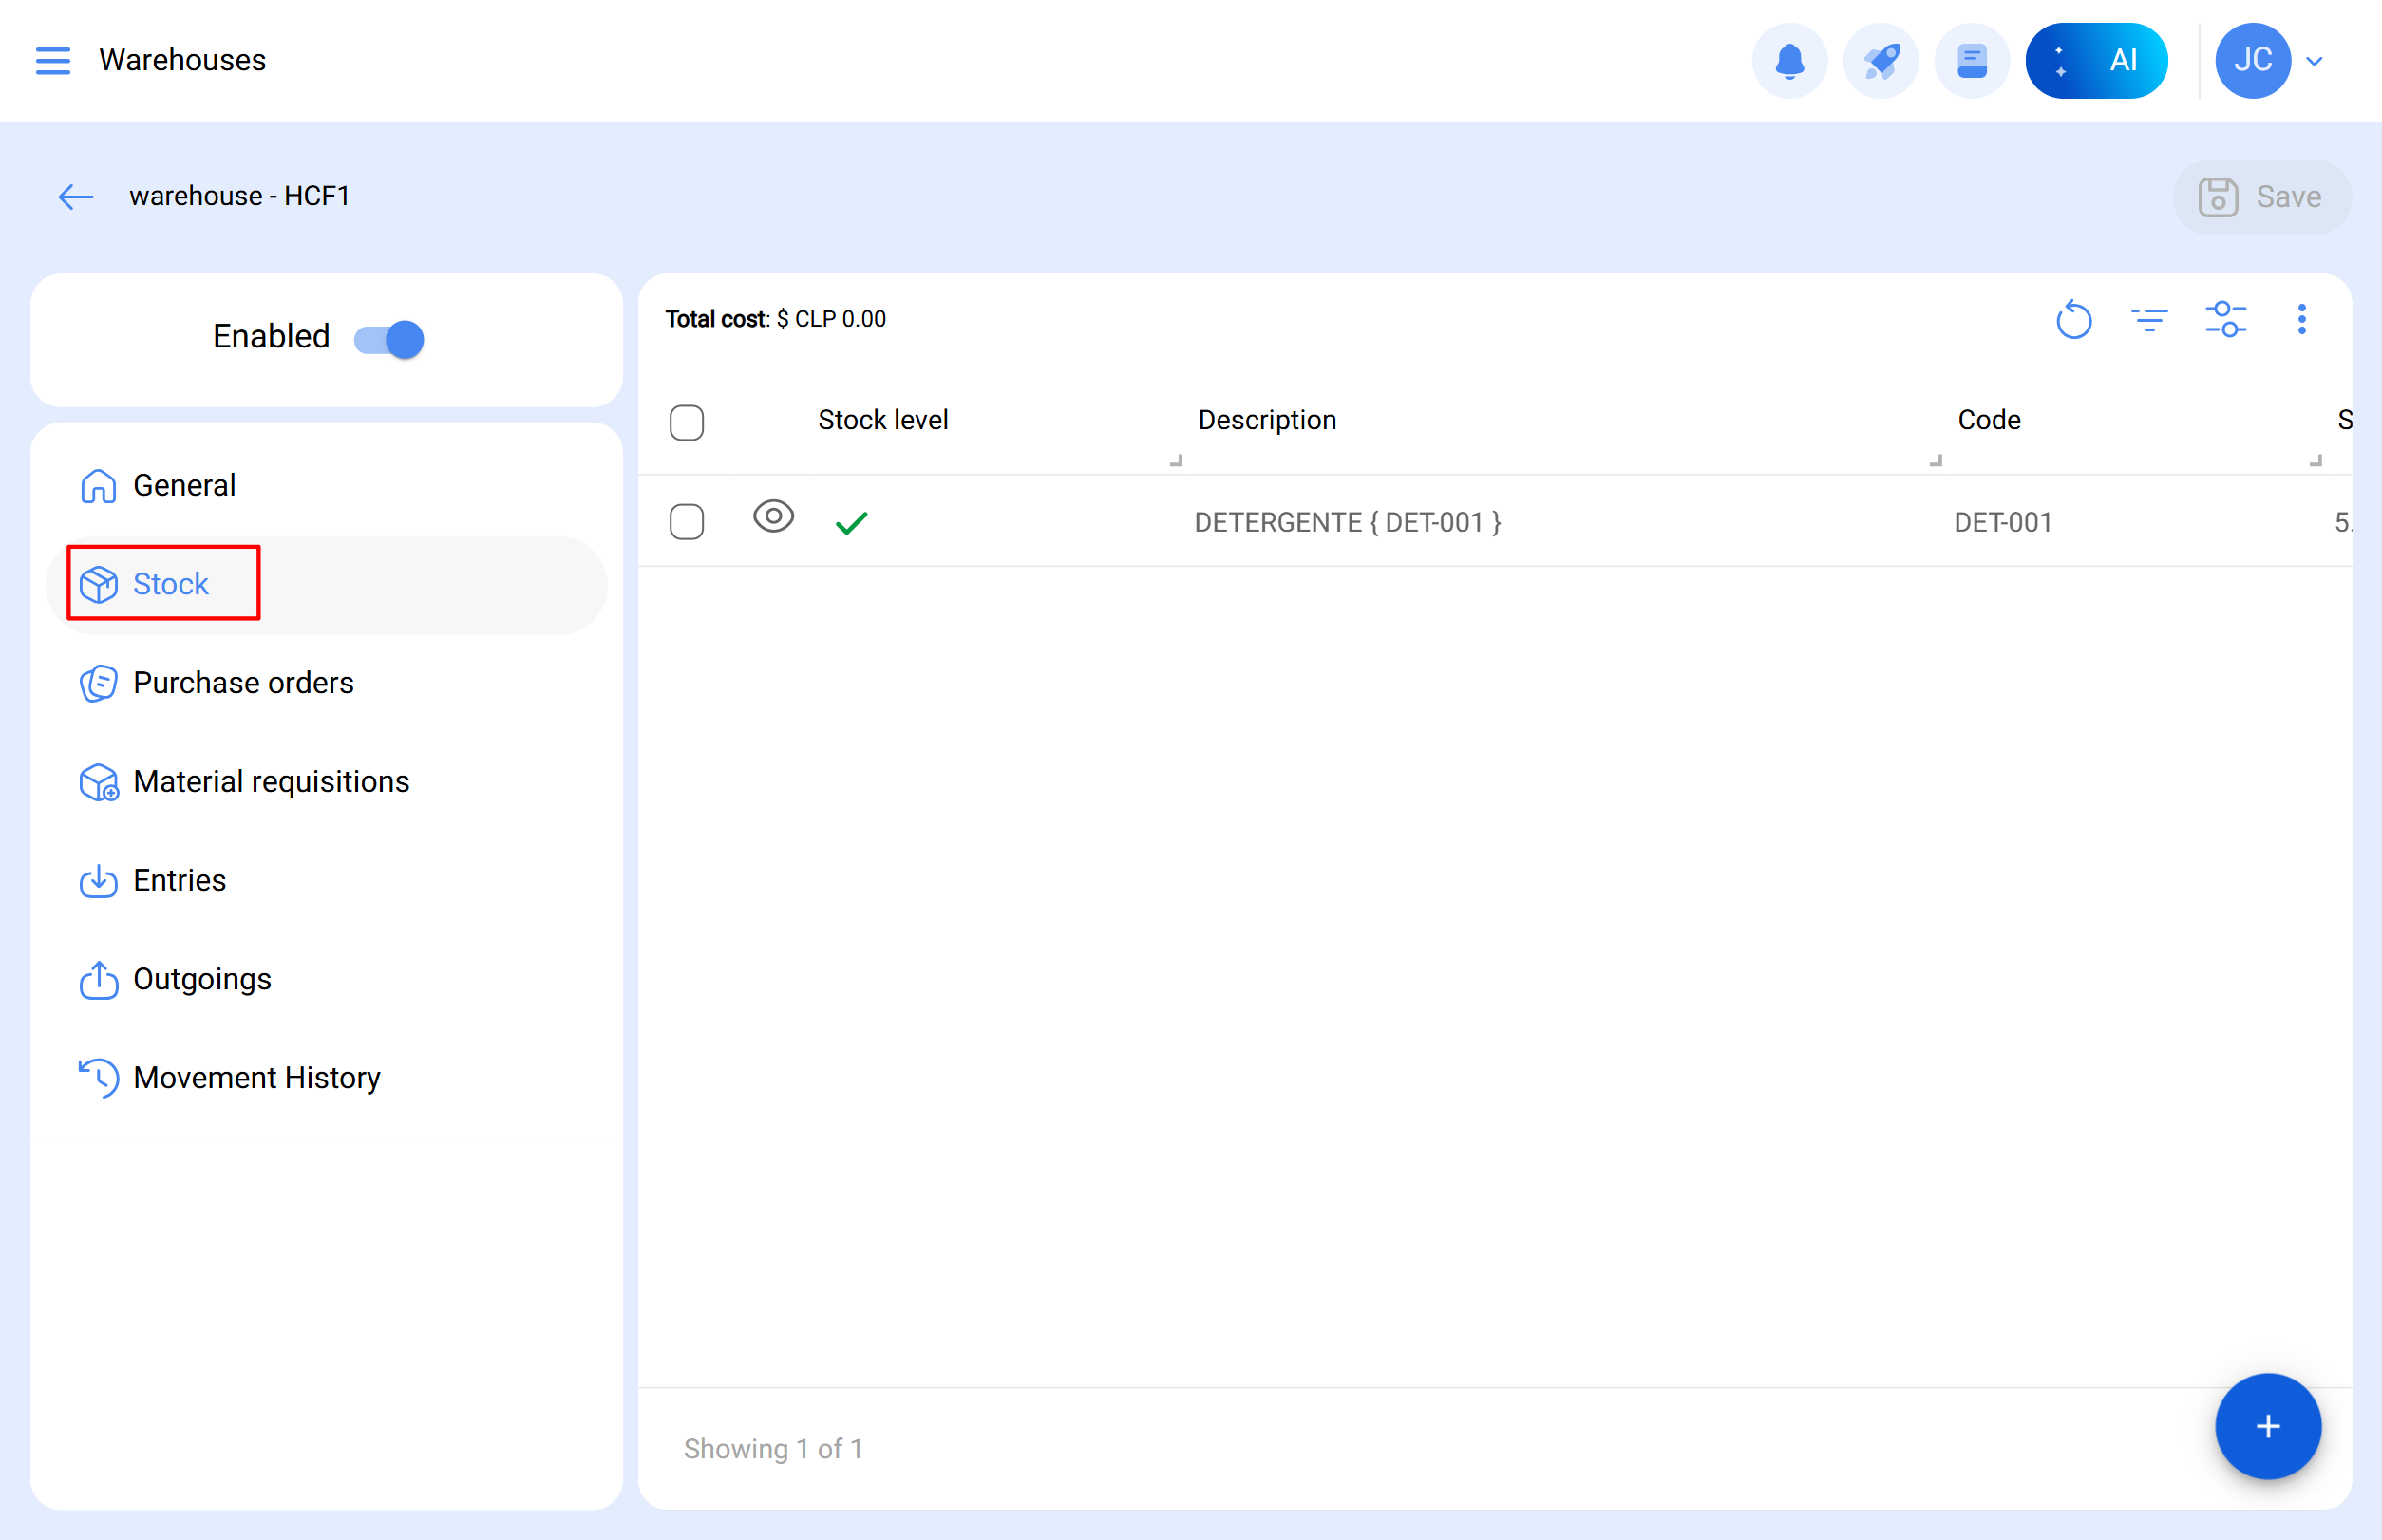Image resolution: width=2382 pixels, height=1540 pixels.
Task: Click the notifications bell icon
Action: [1788, 61]
